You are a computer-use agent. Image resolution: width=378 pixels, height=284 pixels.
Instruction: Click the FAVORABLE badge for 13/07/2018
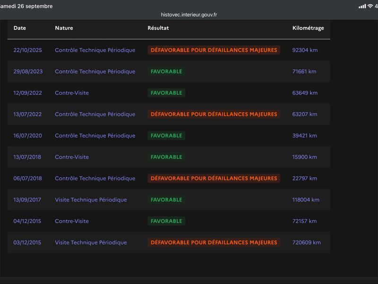pyautogui.click(x=166, y=157)
